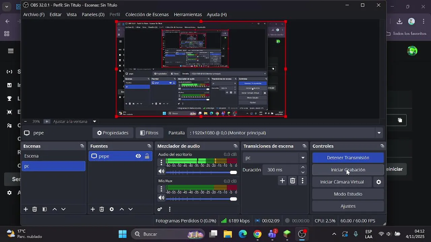Open Audio del escritorio options dots
This screenshot has height=242, width=431.
pos(161,163)
